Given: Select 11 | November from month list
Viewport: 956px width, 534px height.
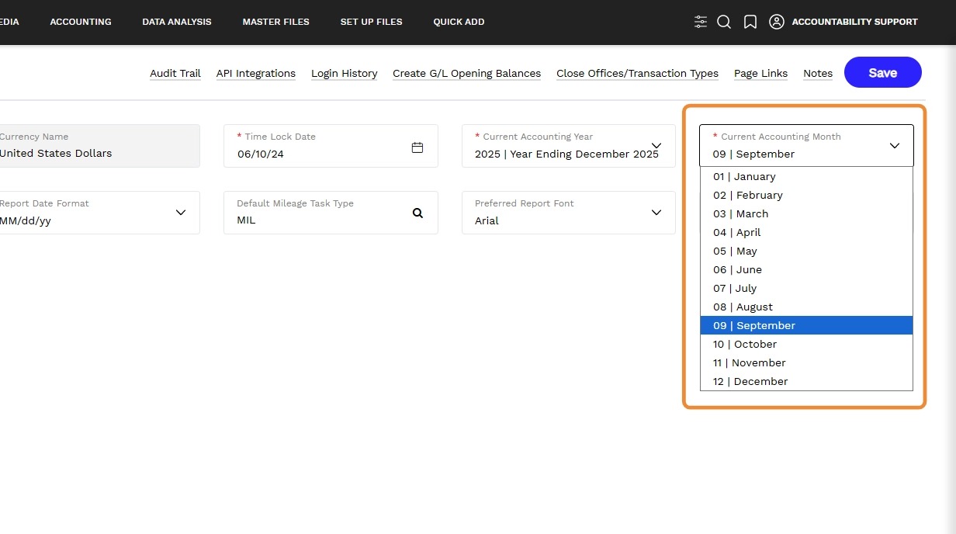Looking at the screenshot, I should tap(806, 362).
